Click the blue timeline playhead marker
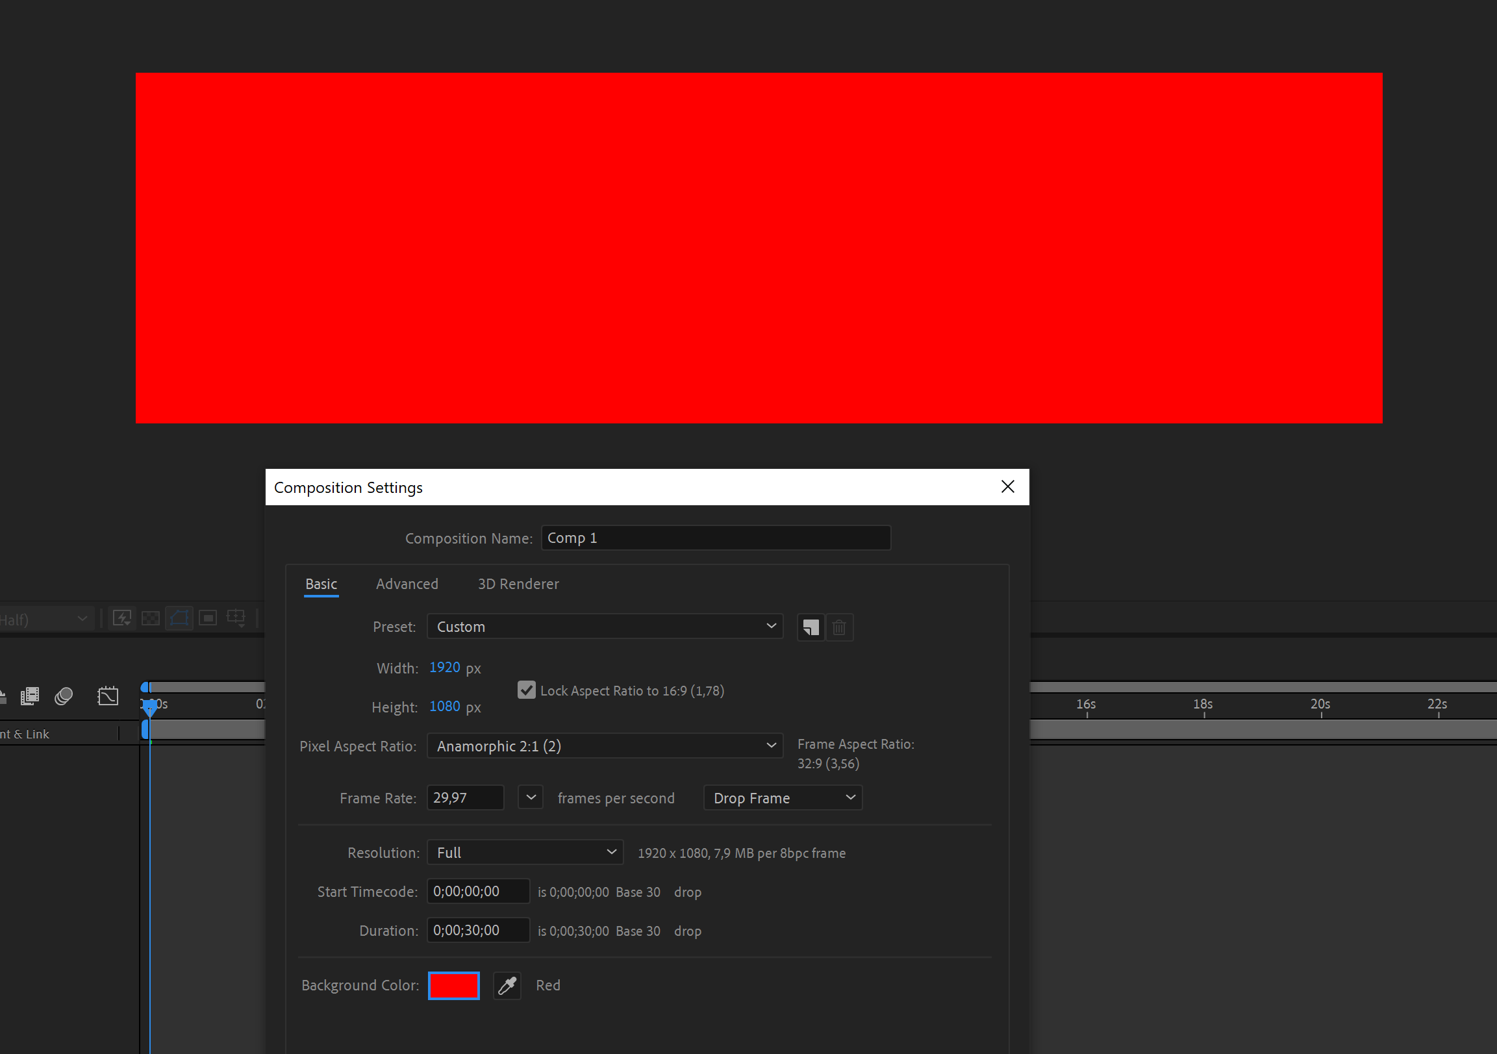The image size is (1497, 1054). (150, 710)
